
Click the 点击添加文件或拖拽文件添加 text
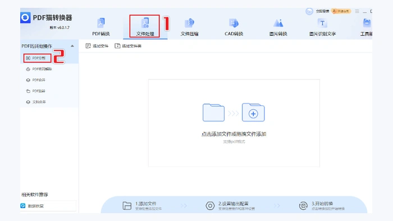click(234, 134)
